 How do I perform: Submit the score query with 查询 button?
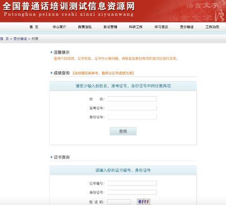click(123, 131)
